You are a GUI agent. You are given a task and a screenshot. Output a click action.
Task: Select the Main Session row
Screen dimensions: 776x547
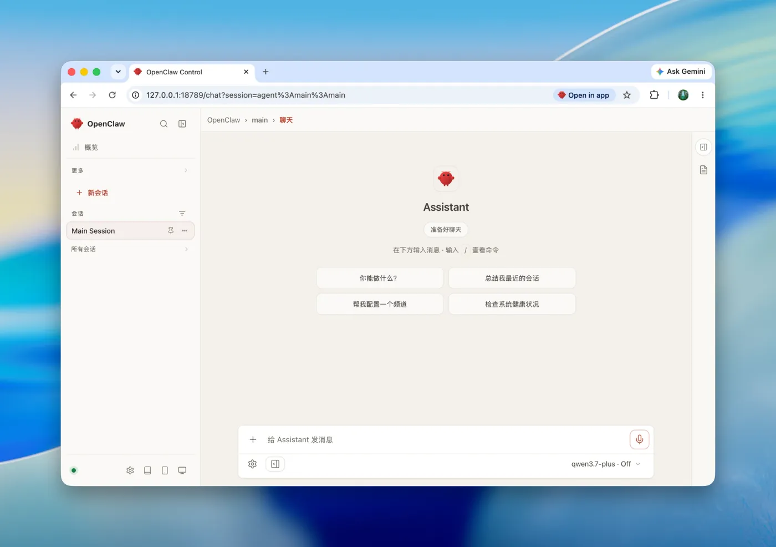click(x=130, y=231)
